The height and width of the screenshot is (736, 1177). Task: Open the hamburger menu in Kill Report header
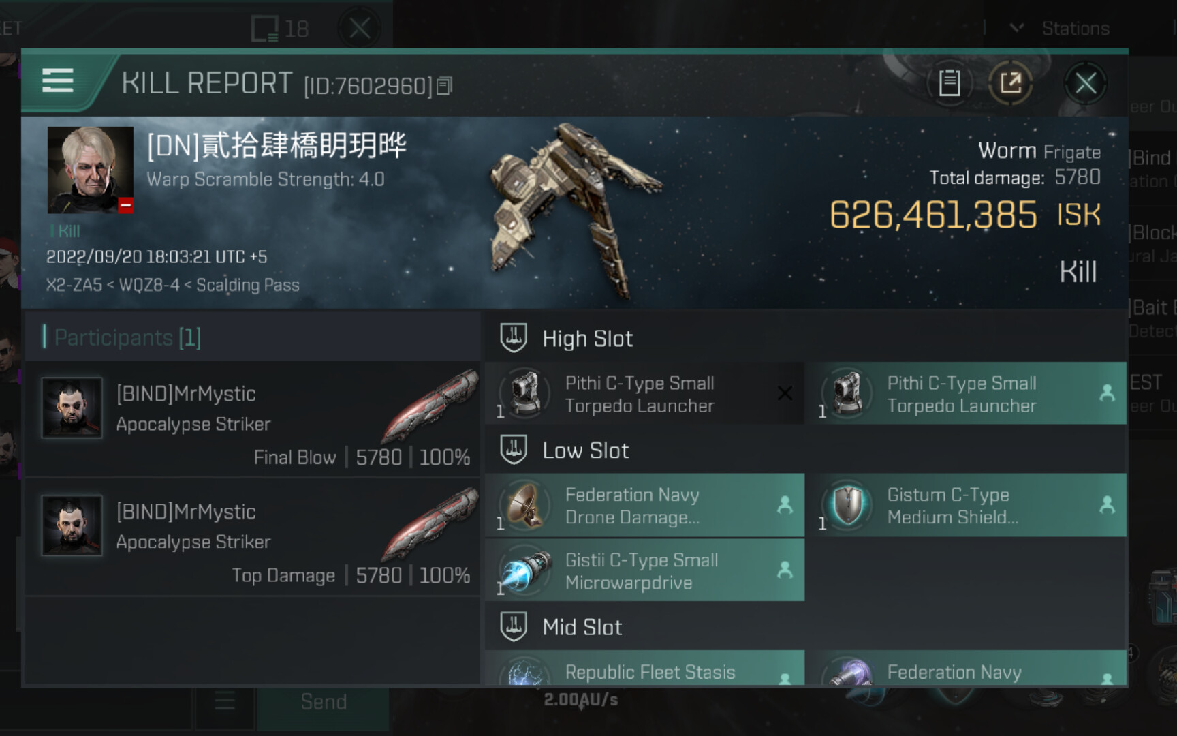coord(58,81)
